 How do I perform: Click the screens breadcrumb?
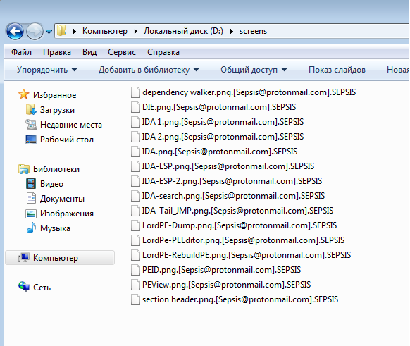coord(253,31)
